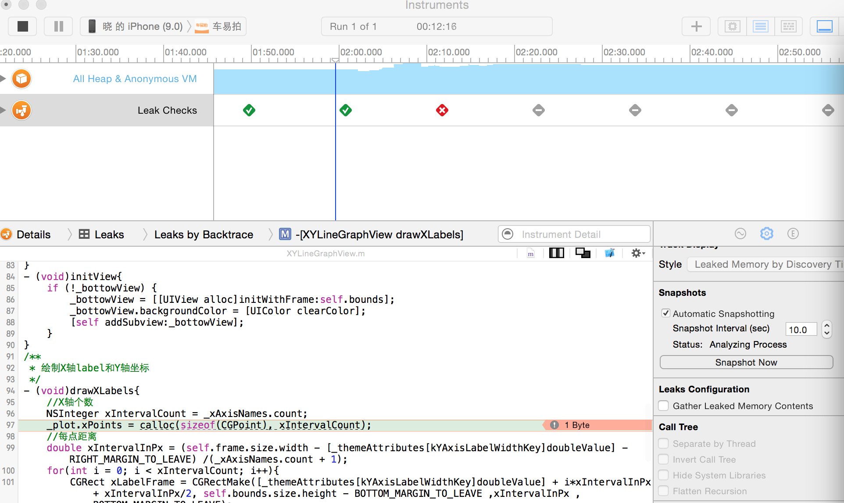Open the source view gear options menu
The height and width of the screenshot is (503, 844).
(638, 253)
